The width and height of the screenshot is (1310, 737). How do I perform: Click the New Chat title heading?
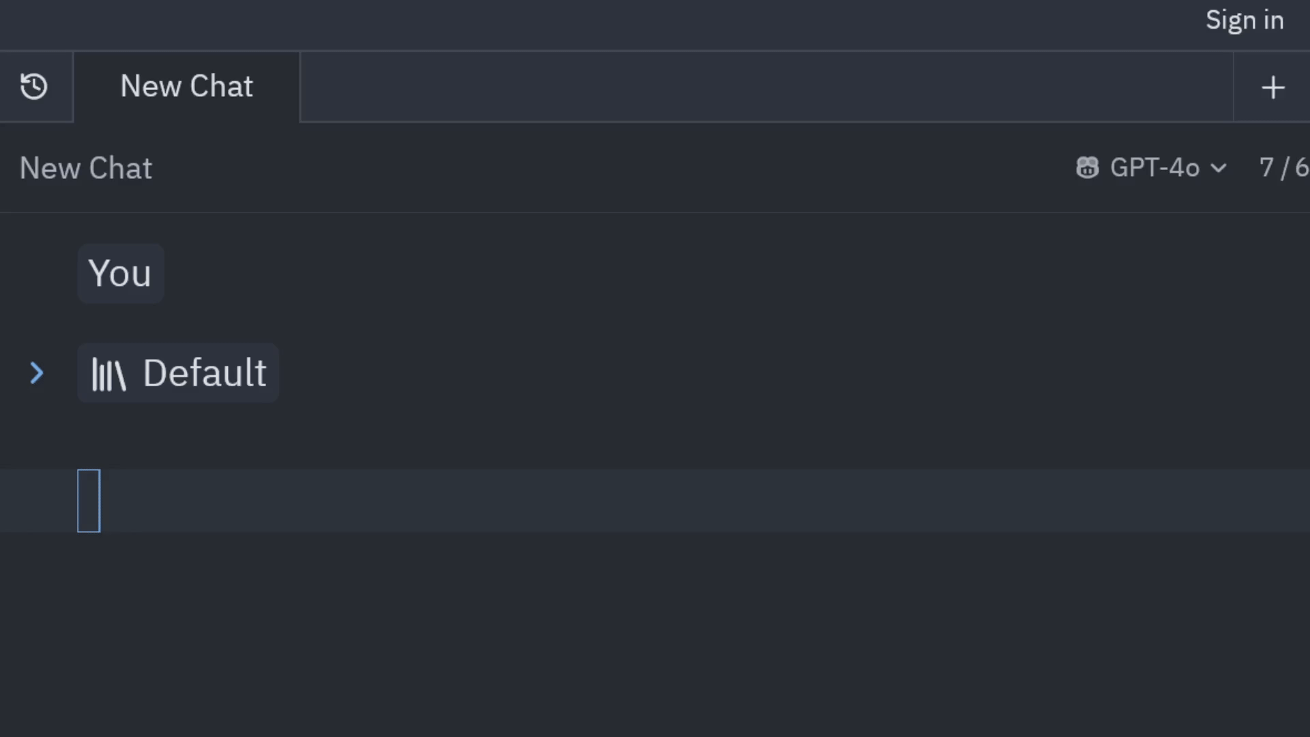coord(86,168)
